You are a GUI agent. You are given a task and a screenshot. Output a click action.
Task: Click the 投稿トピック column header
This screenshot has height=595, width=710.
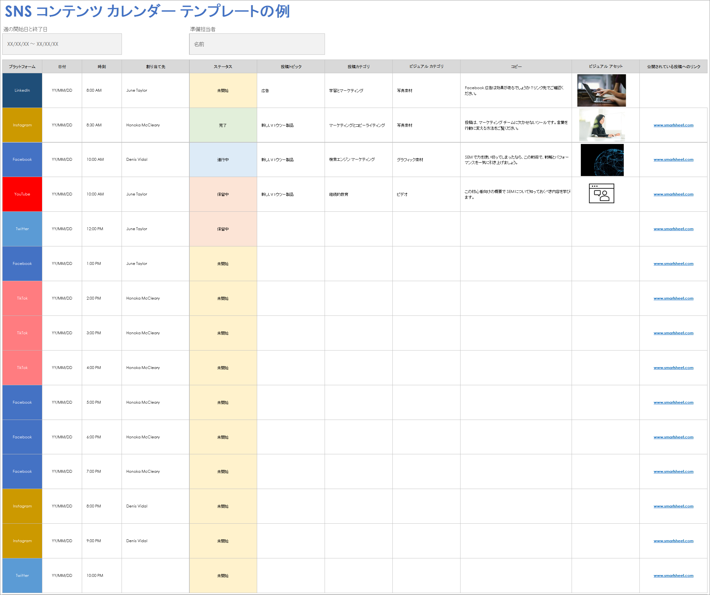pos(291,66)
